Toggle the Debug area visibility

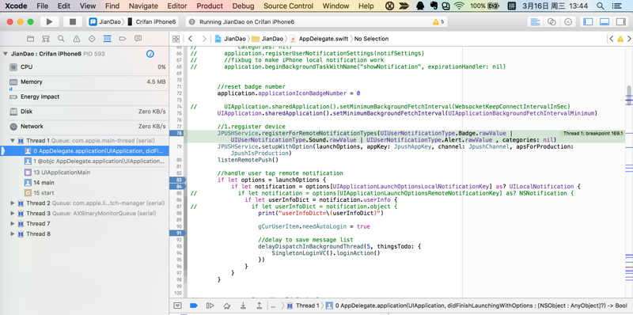[x=605, y=22]
